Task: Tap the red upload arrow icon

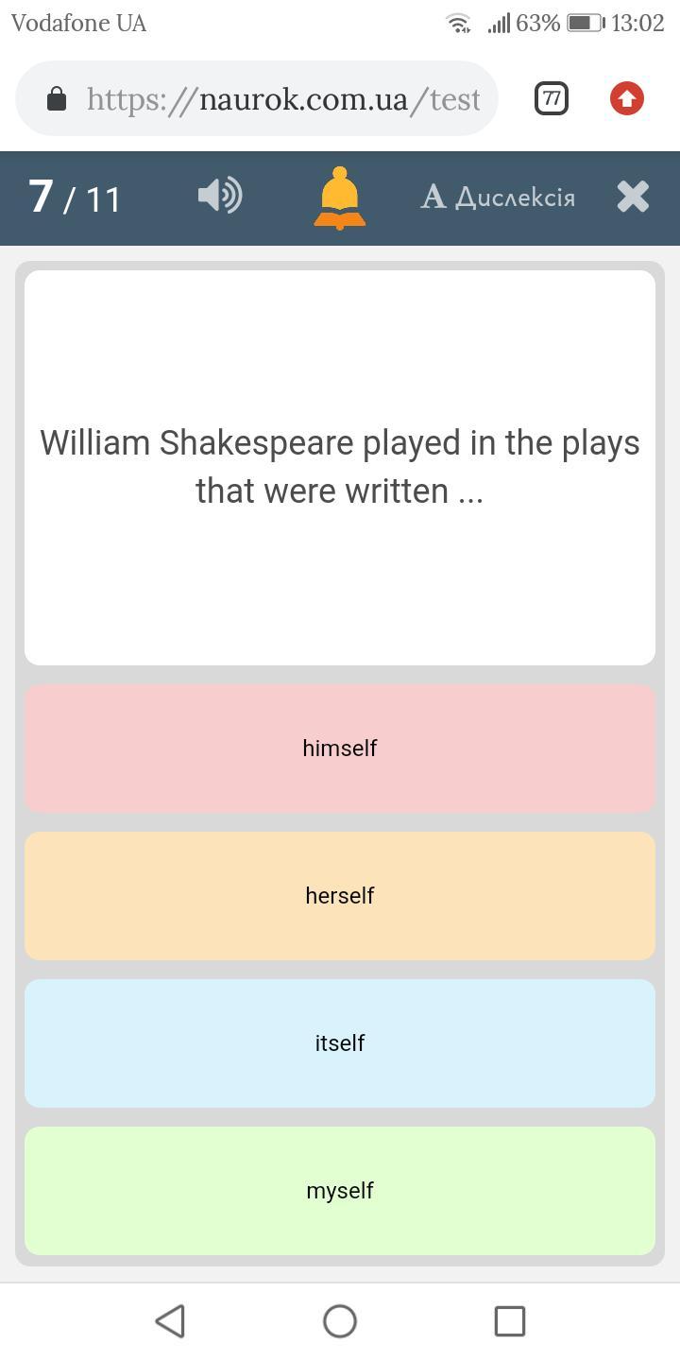Action: click(x=627, y=98)
